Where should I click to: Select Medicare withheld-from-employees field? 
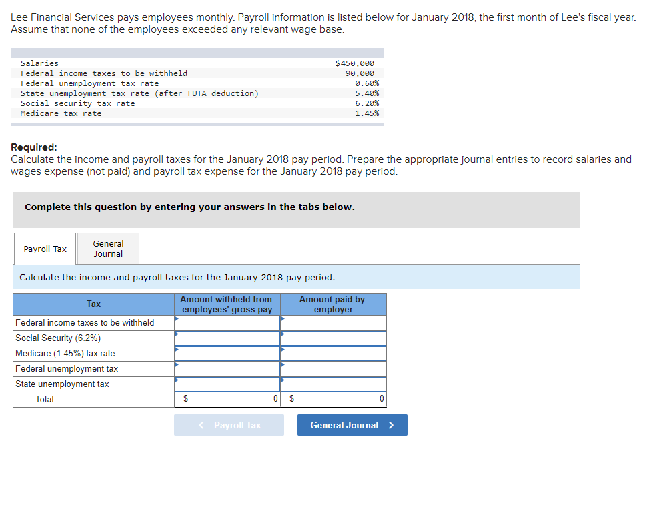[x=227, y=354]
